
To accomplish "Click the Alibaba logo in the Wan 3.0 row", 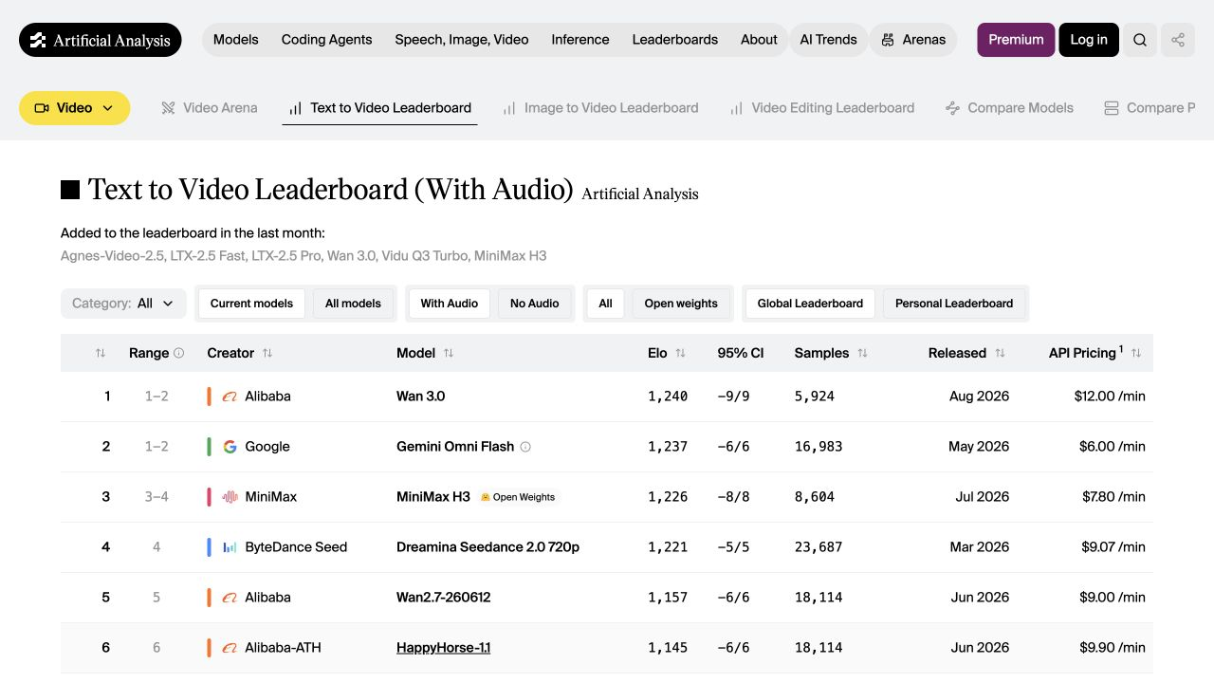I will coord(230,397).
